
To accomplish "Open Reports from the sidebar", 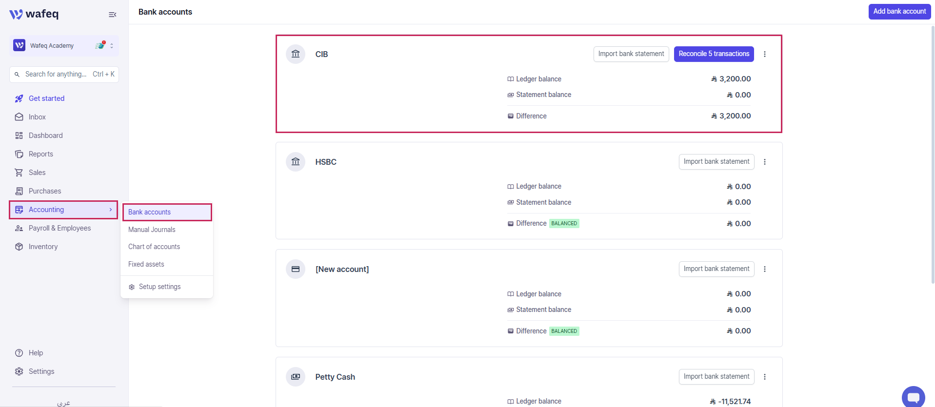I will [x=41, y=154].
